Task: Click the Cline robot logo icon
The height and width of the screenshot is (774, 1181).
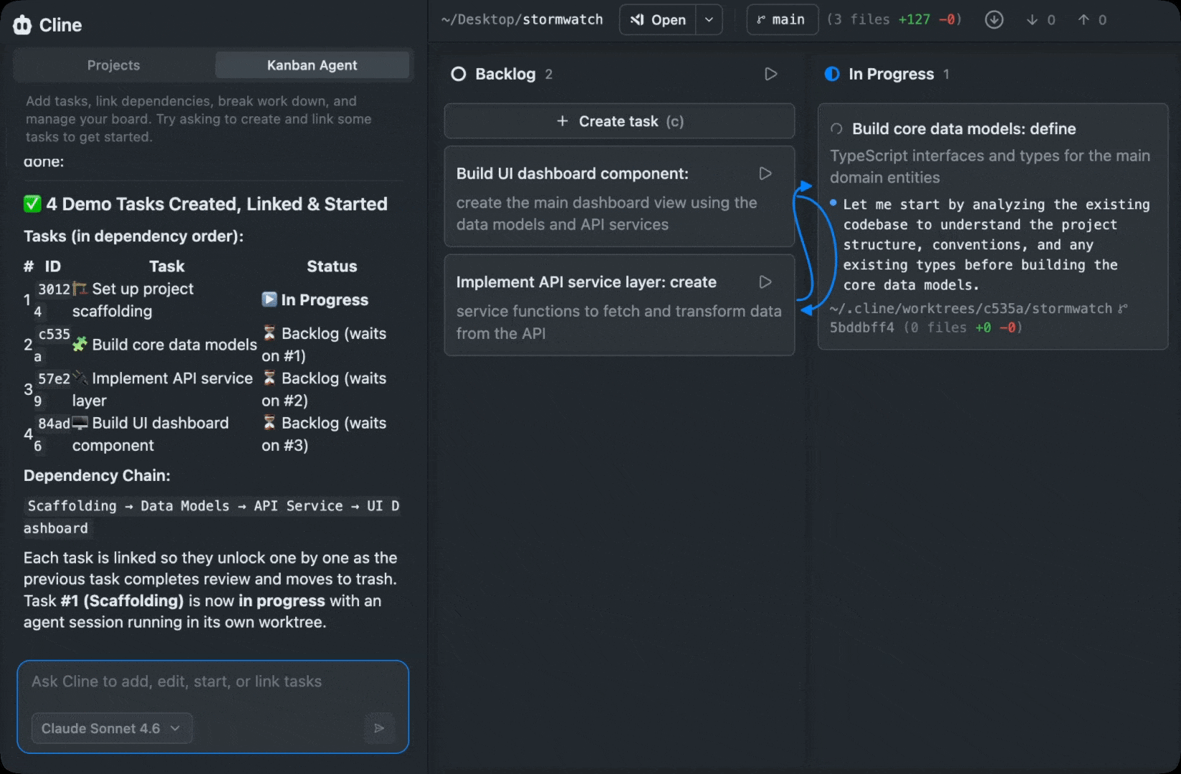Action: [22, 25]
